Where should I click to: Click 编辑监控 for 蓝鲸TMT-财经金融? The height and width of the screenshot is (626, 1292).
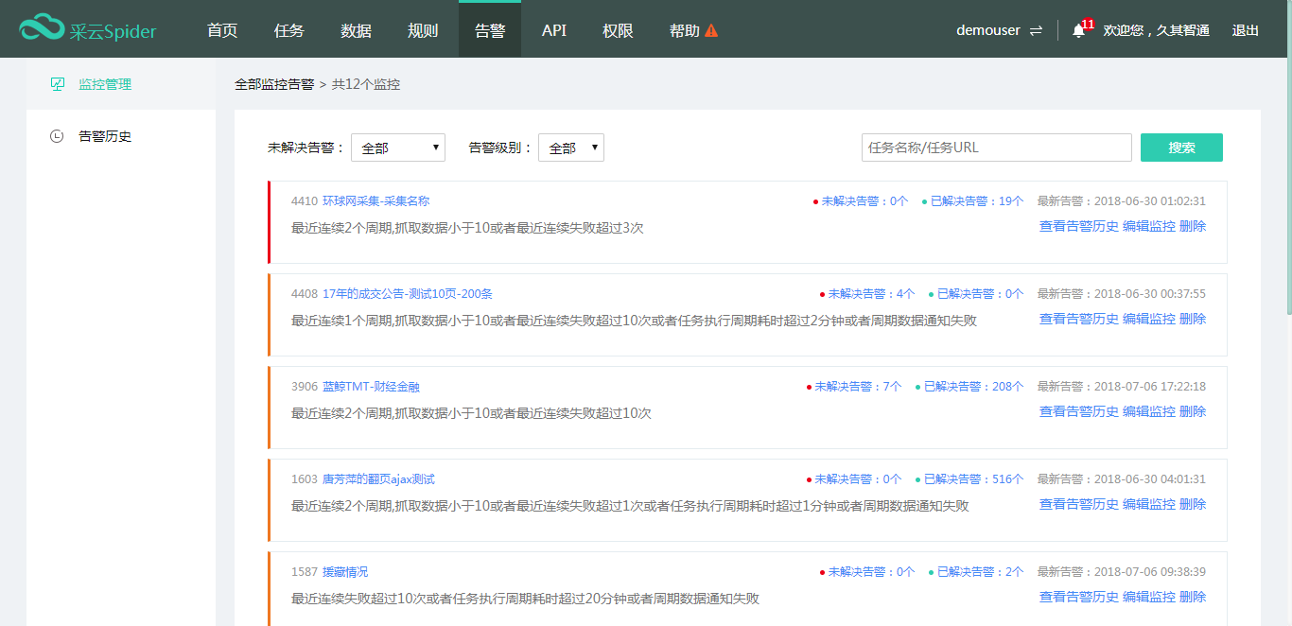[1149, 411]
